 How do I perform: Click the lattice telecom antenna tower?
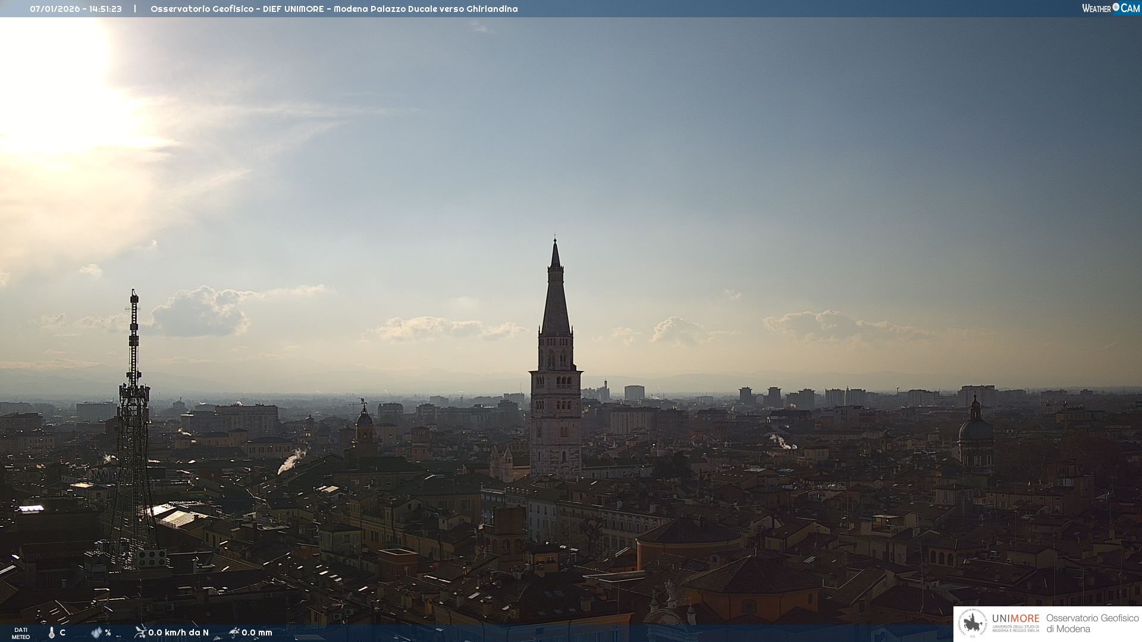133,416
